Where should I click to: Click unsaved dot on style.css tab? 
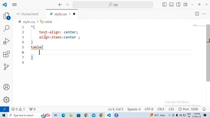74,14
